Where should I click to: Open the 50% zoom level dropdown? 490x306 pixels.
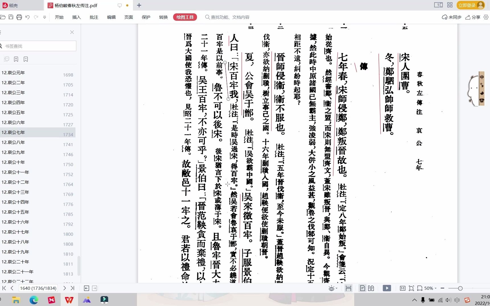pos(430,288)
